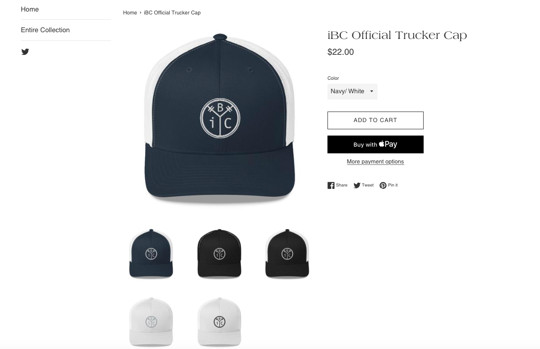Click the ADD TO CART button
This screenshot has width=540, height=349.
coord(376,120)
